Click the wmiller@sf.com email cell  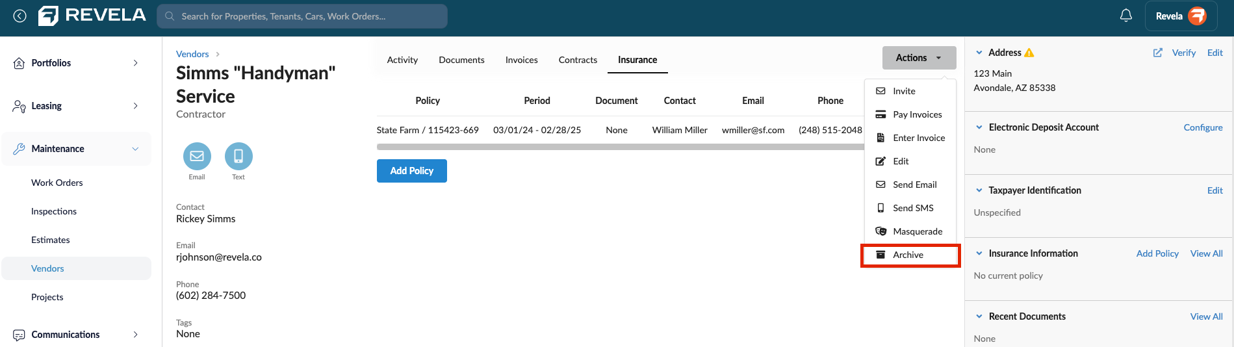click(x=753, y=130)
